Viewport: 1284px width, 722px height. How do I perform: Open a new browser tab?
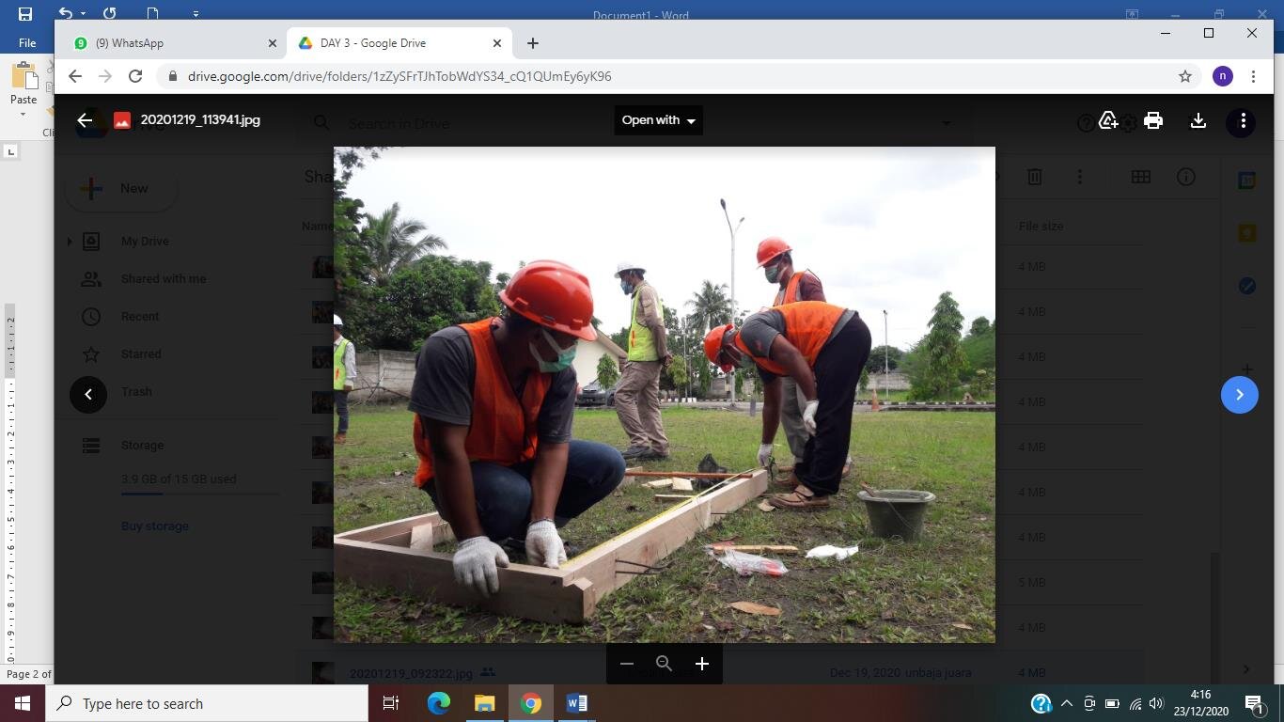click(533, 43)
